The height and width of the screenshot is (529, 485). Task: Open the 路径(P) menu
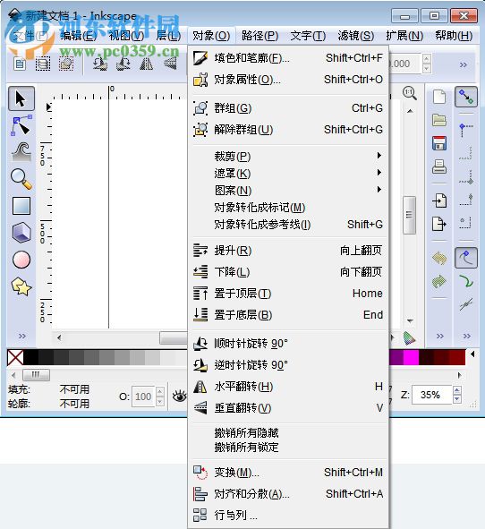pyautogui.click(x=260, y=36)
